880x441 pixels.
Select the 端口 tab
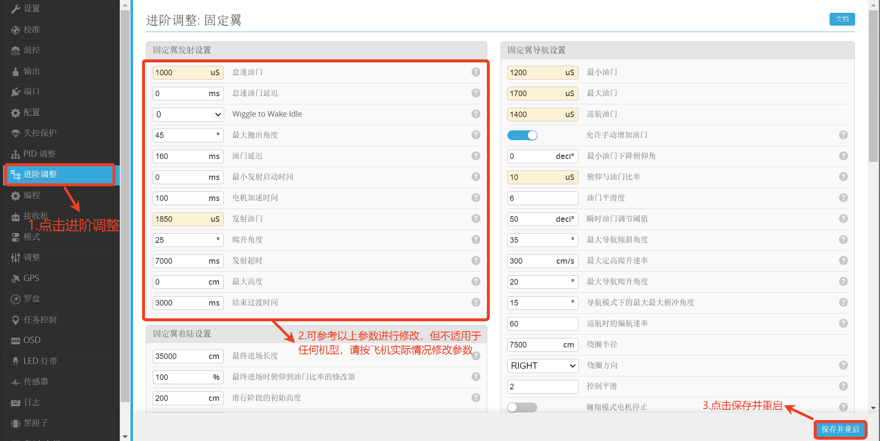61,92
